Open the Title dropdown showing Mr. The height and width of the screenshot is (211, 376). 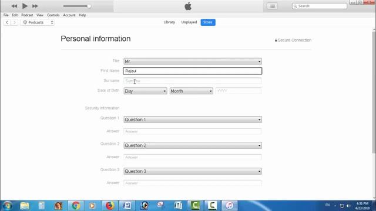[x=193, y=62]
